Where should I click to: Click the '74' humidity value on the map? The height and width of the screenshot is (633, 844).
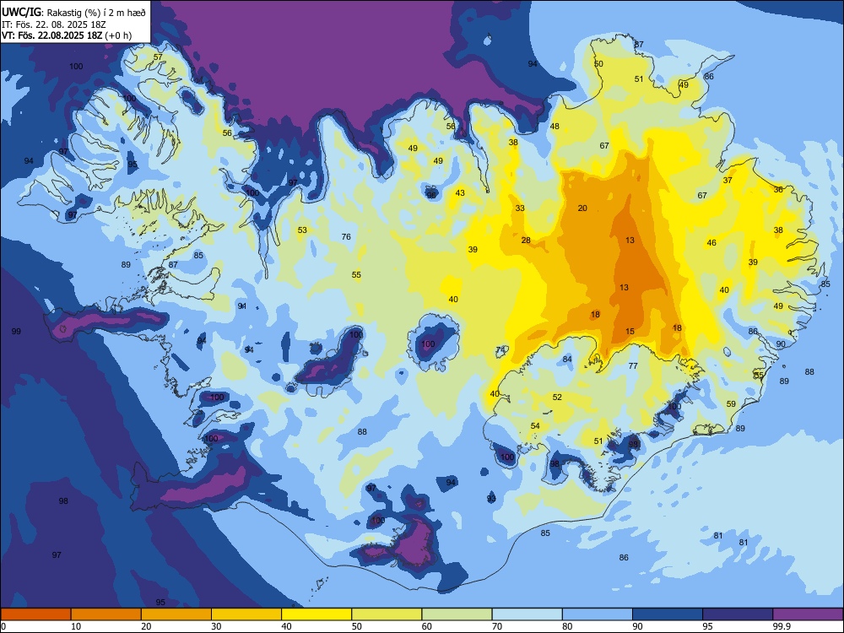pyautogui.click(x=500, y=350)
